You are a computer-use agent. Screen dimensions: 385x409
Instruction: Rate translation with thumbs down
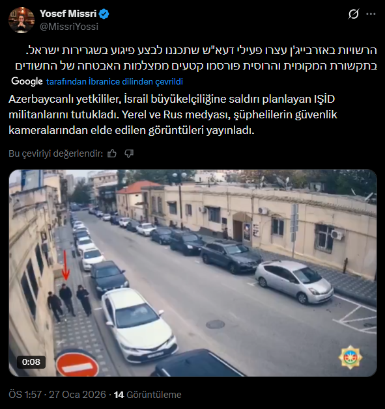(x=129, y=153)
